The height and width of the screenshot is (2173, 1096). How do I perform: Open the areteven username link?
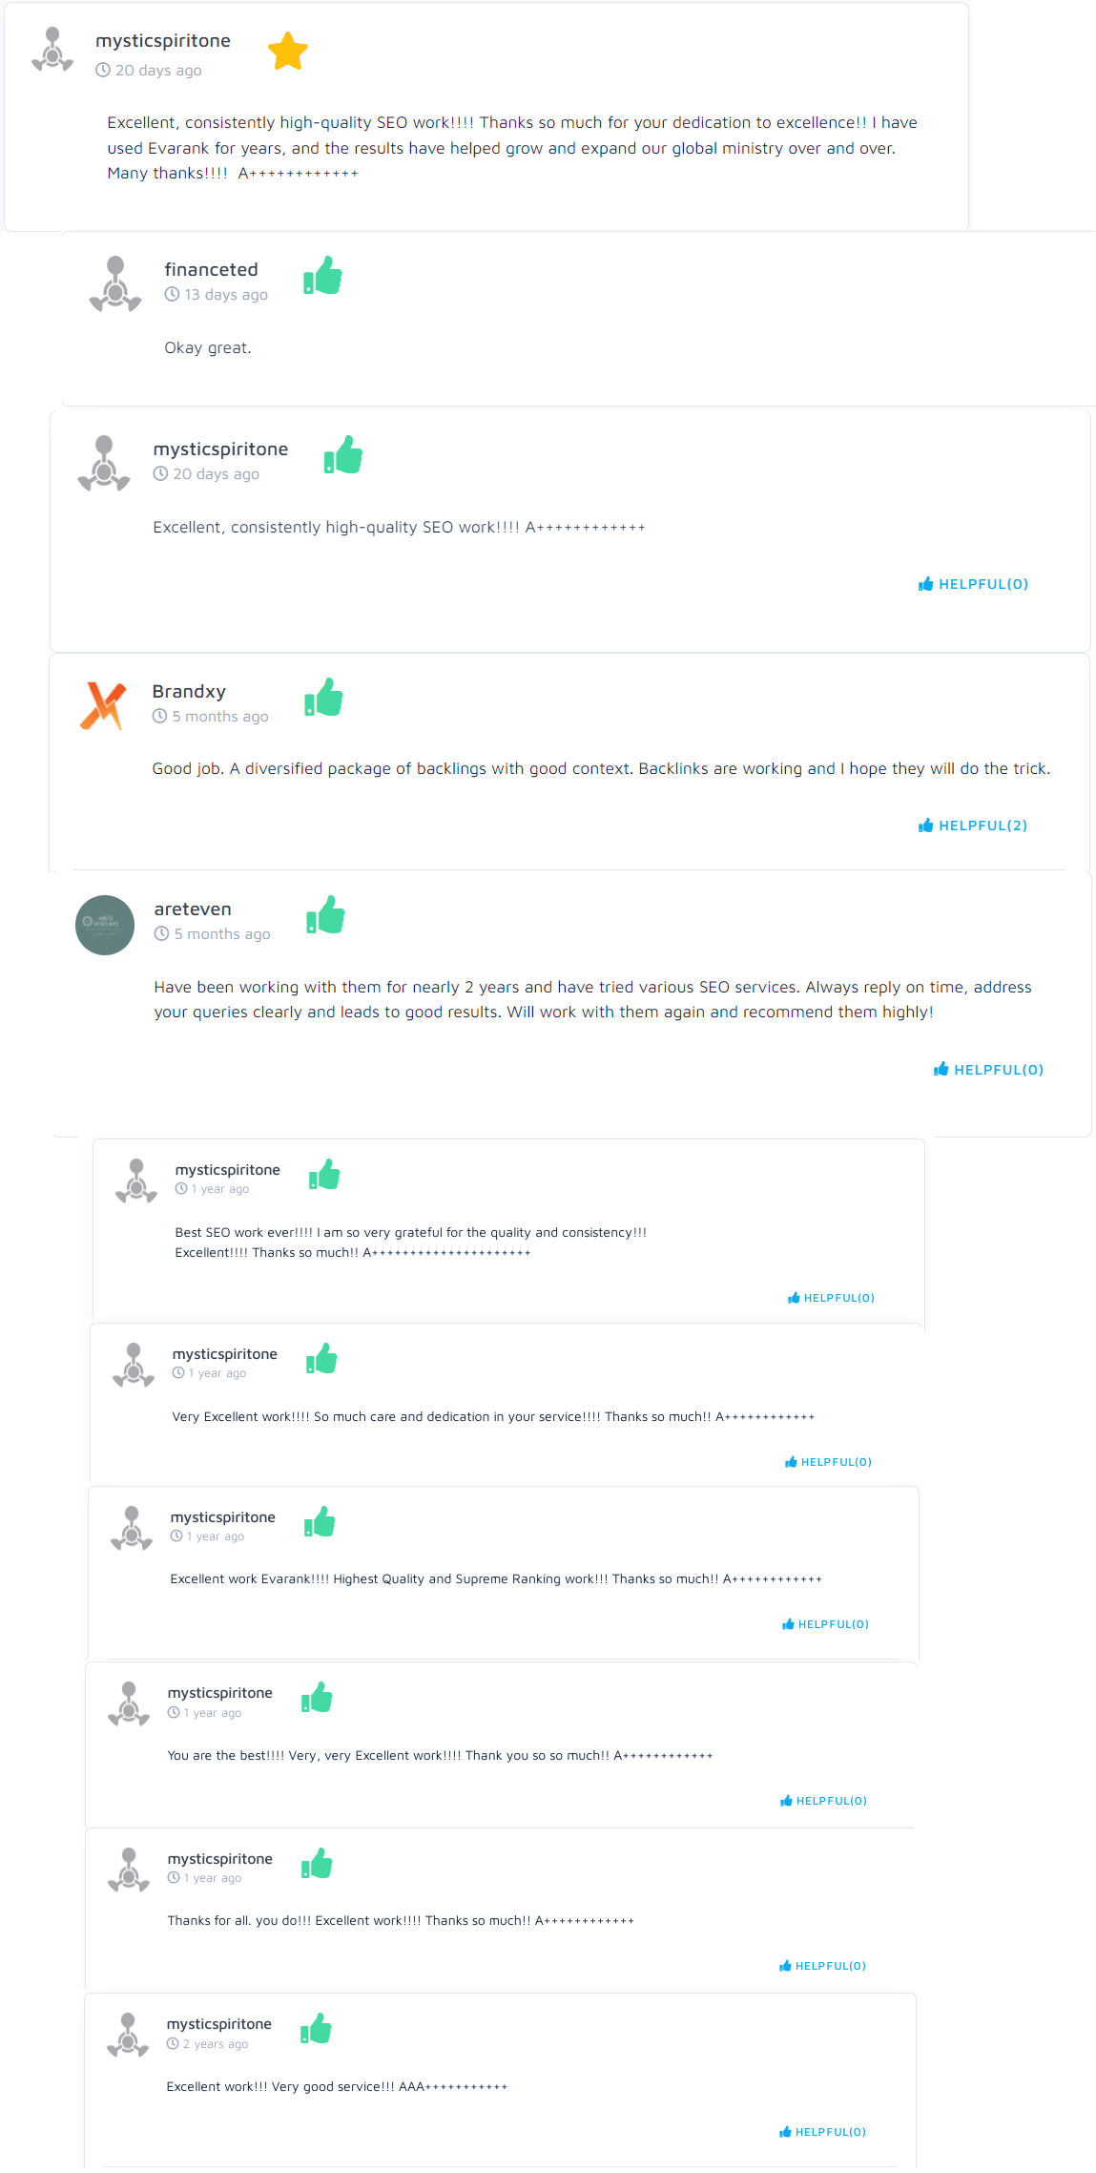click(193, 909)
